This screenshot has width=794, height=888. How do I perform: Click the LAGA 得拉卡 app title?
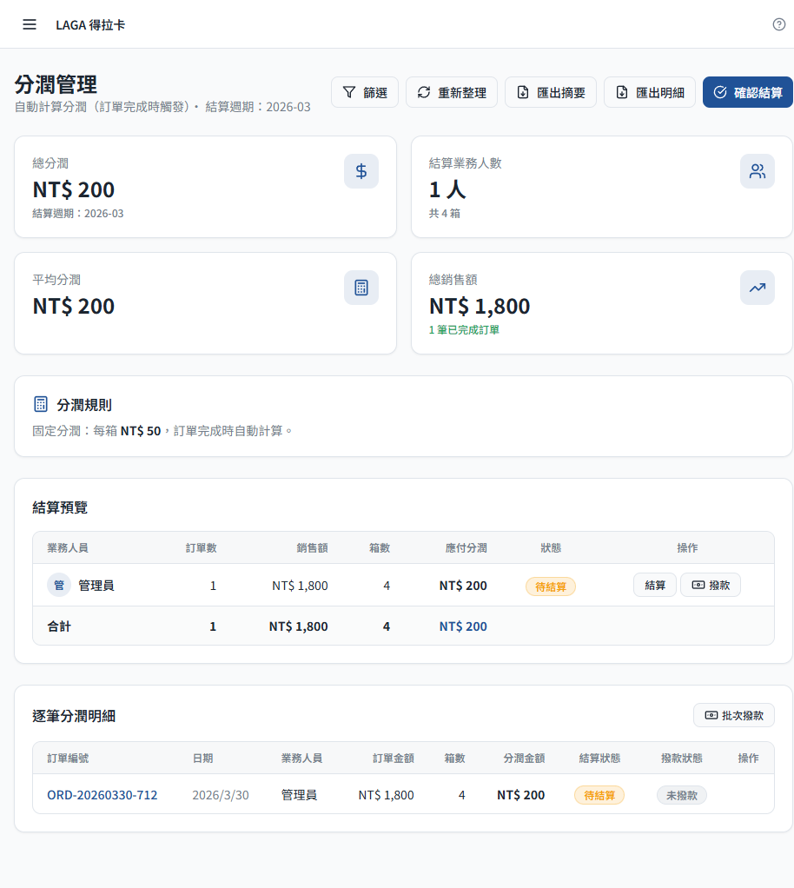click(x=90, y=25)
